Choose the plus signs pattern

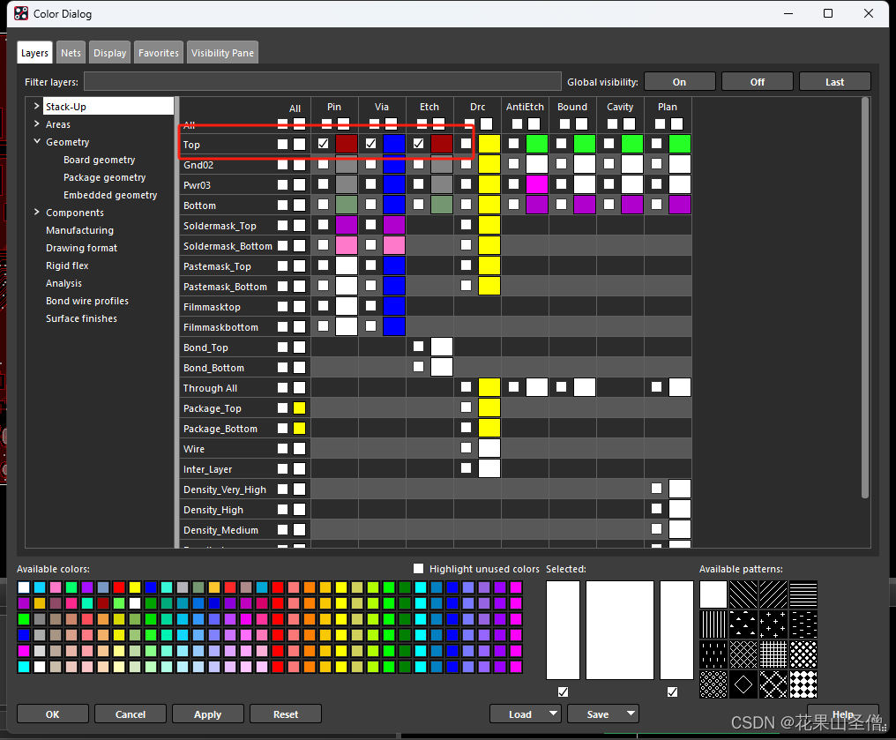773,624
